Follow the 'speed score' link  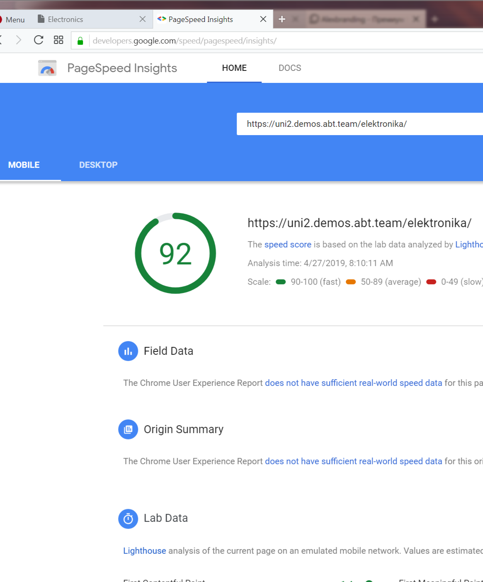point(288,245)
